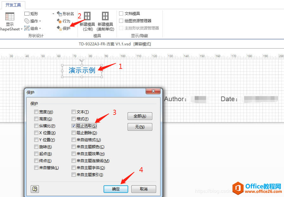Open the Shape Name tool
The width and height of the screenshot is (284, 197).
[66, 14]
